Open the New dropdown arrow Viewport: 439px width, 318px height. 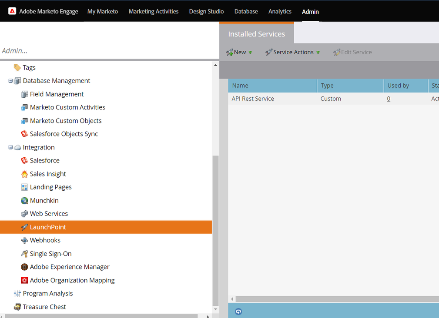pyautogui.click(x=250, y=53)
